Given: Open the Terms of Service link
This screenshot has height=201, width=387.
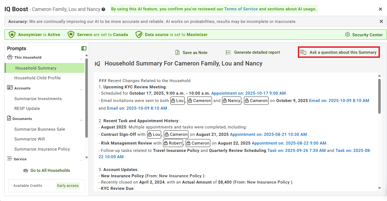Looking at the screenshot, I should 241,9.
